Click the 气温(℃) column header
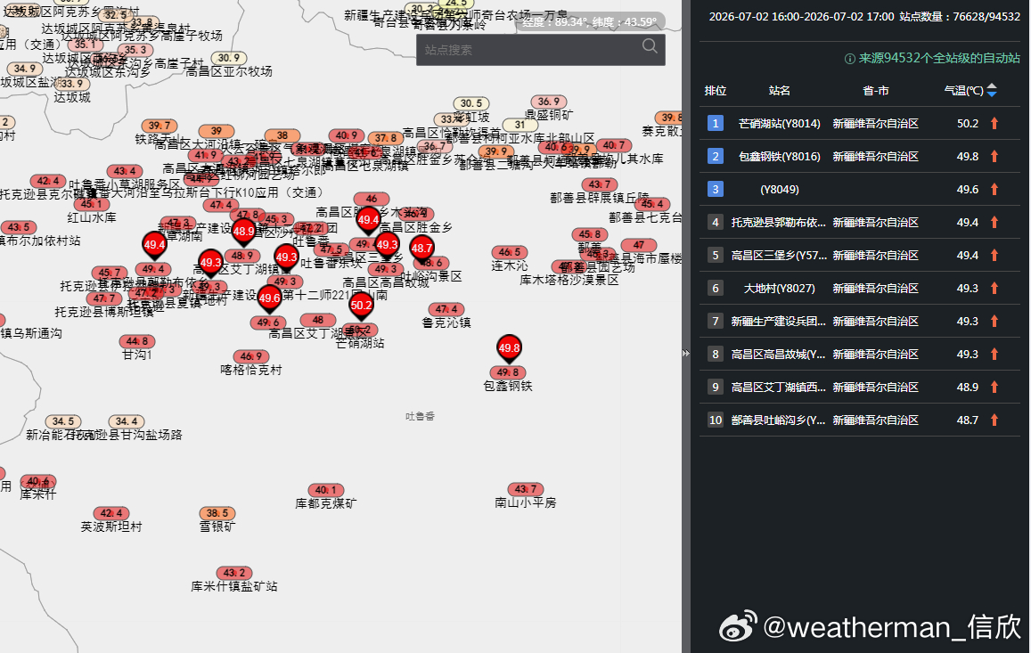The width and height of the screenshot is (1031, 653). pos(963,91)
